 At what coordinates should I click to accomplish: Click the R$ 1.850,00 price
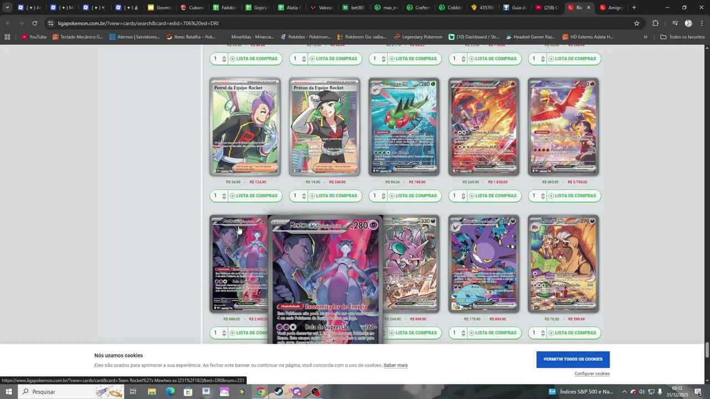[x=498, y=182]
